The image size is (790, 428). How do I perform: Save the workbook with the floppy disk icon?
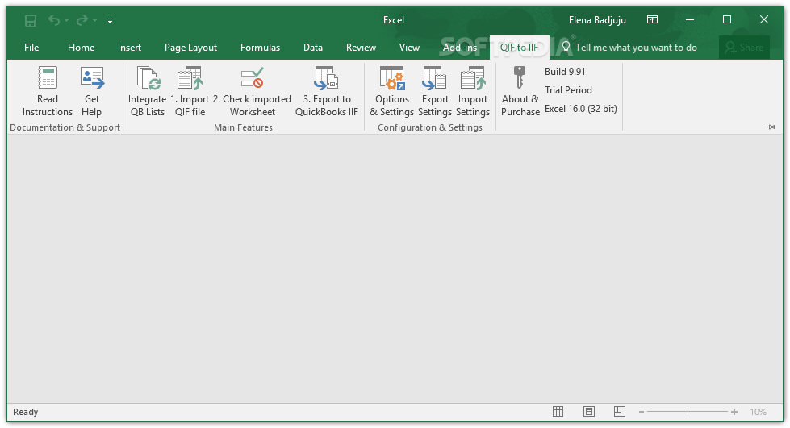coord(31,21)
